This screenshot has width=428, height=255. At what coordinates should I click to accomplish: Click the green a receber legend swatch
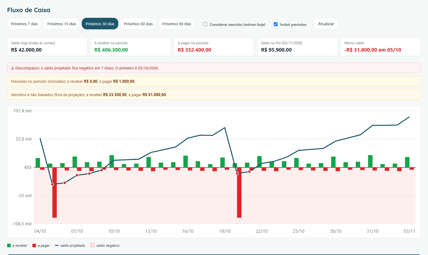pos(9,246)
